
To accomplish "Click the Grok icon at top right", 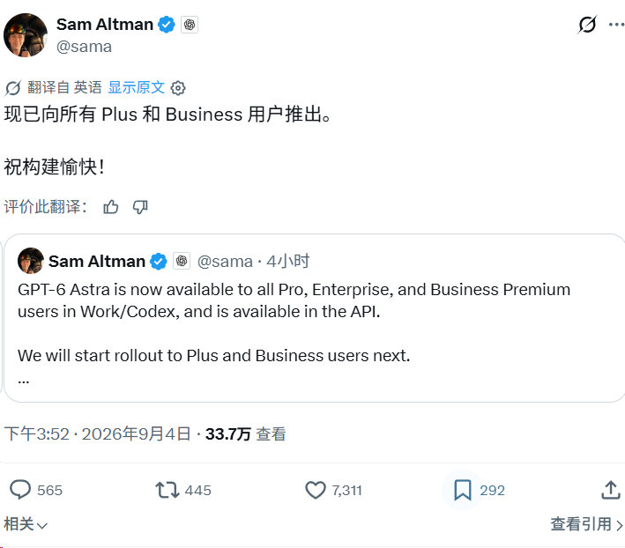I will coord(587,25).
